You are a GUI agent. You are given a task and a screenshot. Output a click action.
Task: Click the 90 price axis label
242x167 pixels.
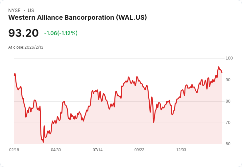(228, 80)
